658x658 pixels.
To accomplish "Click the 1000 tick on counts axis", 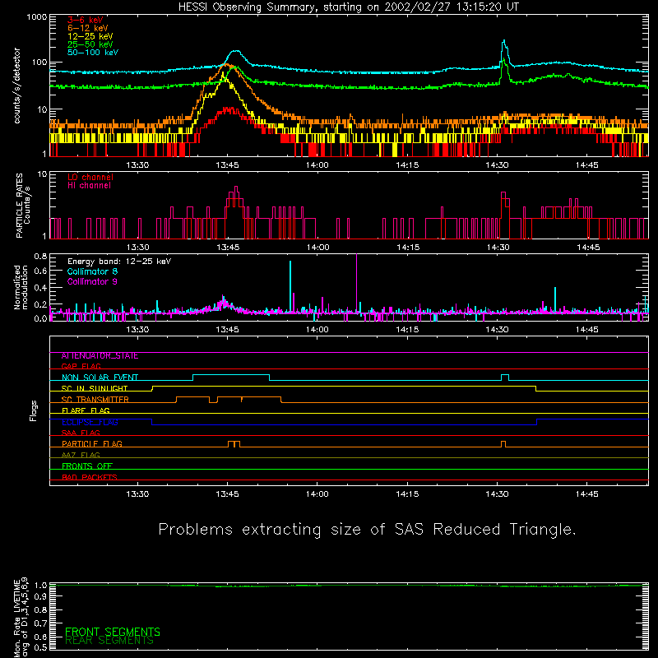I will [x=36, y=17].
